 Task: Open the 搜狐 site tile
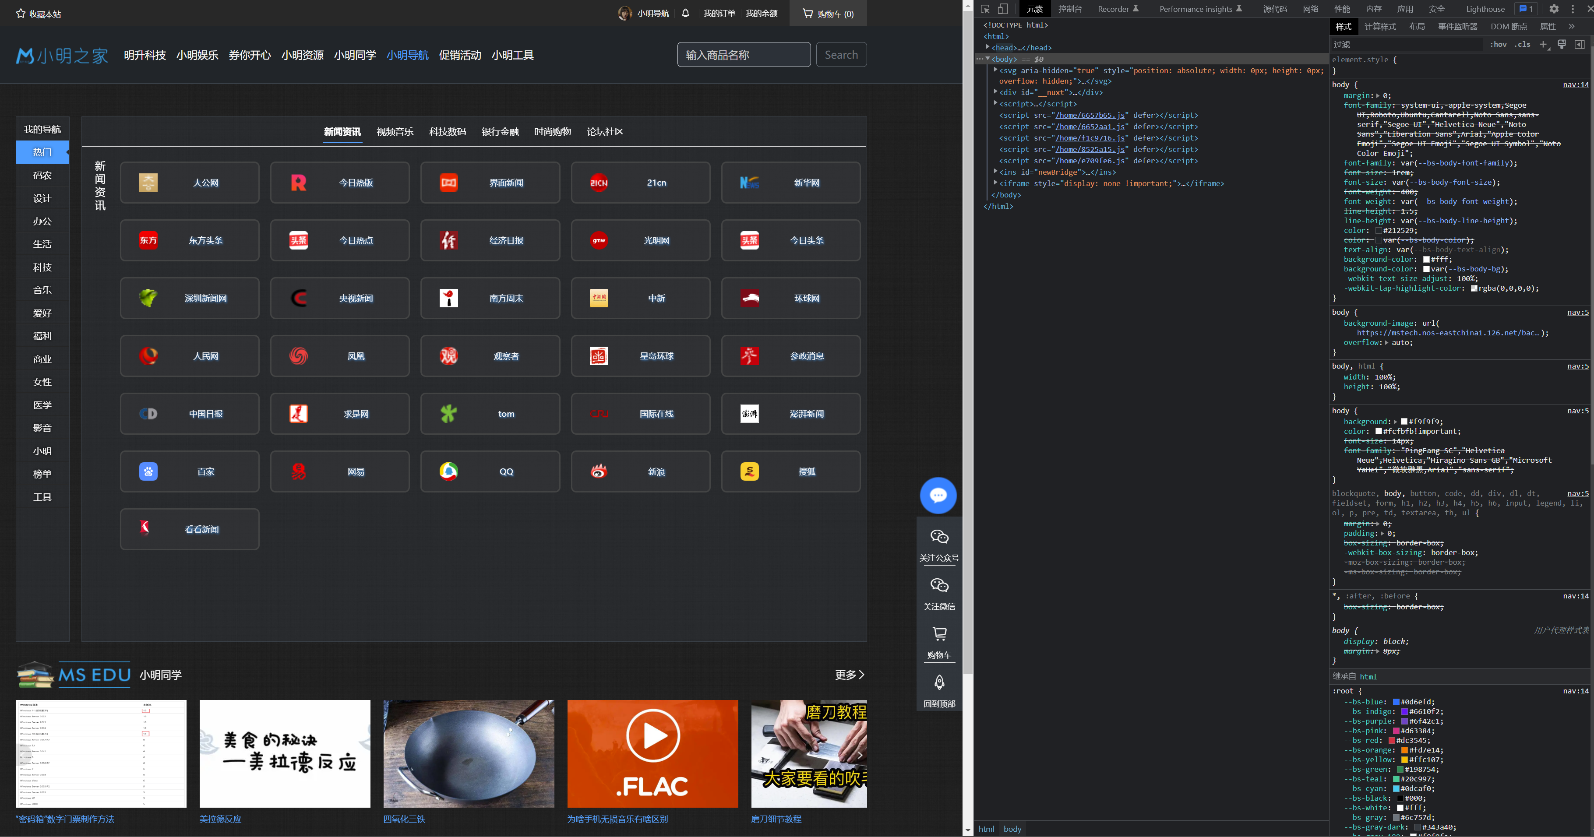[791, 471]
